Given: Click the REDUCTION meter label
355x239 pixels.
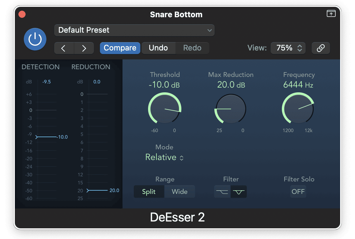Looking at the screenshot, I should (91, 67).
